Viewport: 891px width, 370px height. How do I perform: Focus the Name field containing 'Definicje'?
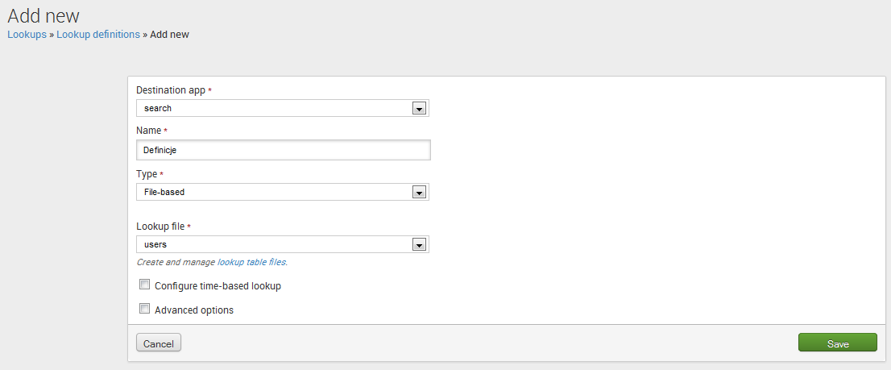[284, 150]
